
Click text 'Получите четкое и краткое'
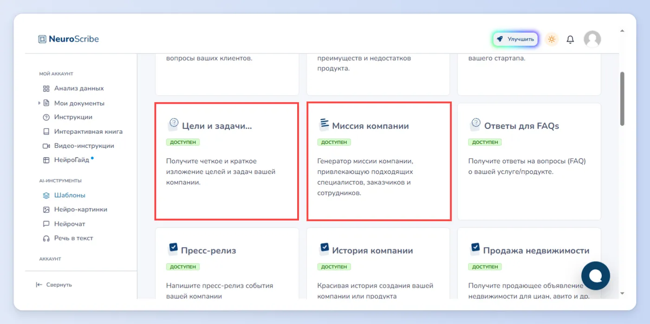[x=211, y=161]
